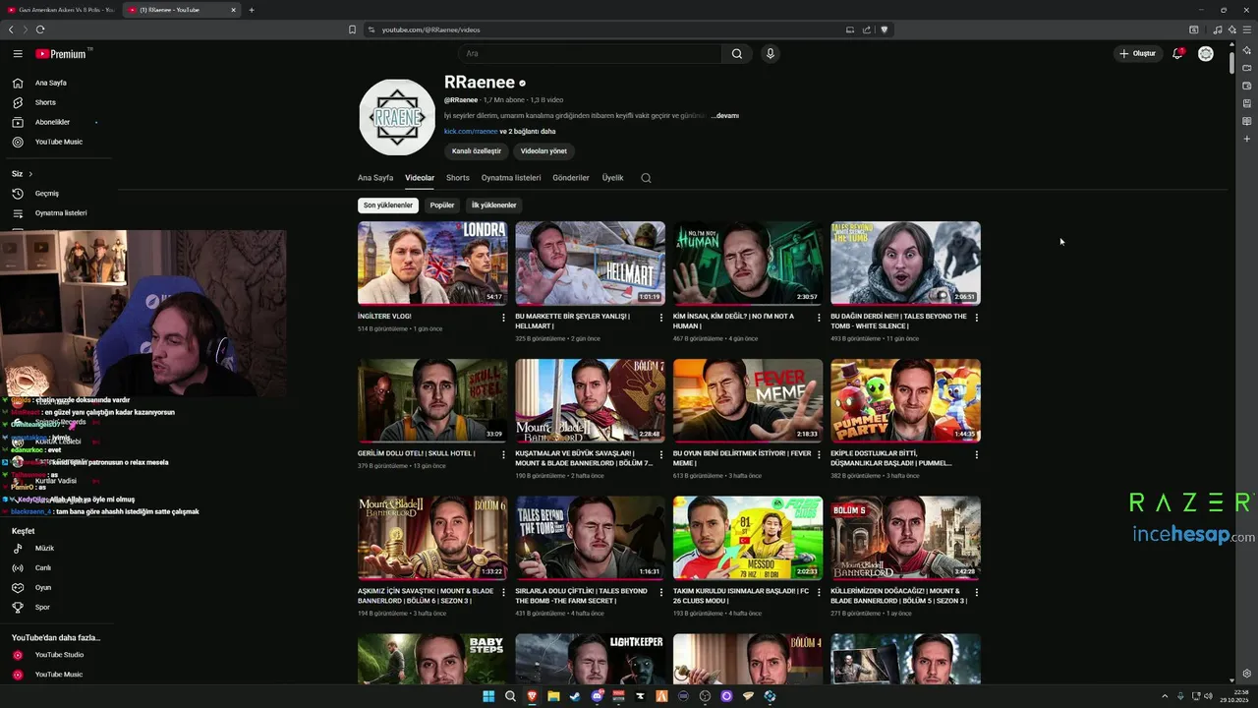Open the kick.com/rraenee link
Screen dimensions: 1258x708
click(471, 132)
